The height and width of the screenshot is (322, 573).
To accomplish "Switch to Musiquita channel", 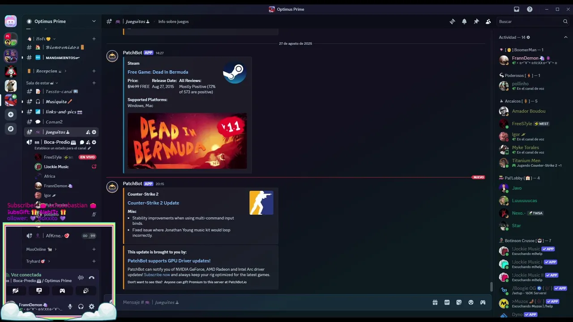I will click(61, 102).
